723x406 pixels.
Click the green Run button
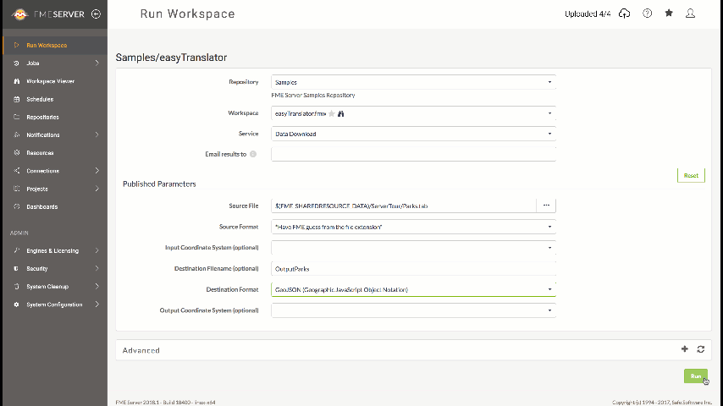(x=696, y=376)
